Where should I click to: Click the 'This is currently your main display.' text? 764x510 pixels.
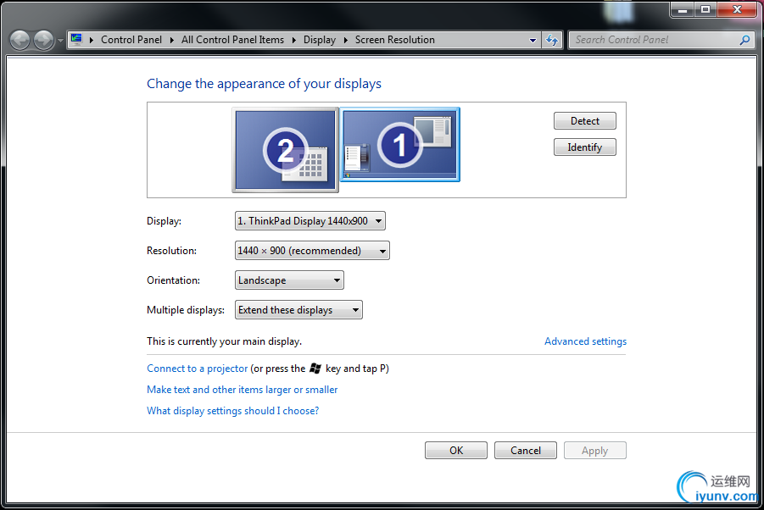[224, 341]
